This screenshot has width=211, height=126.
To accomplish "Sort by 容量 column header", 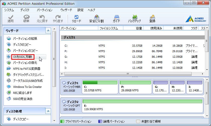I will [x=133, y=28].
